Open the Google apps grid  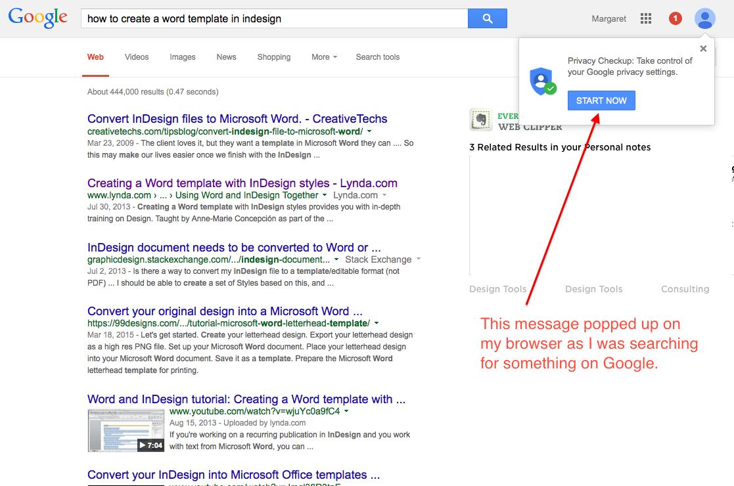coord(646,18)
